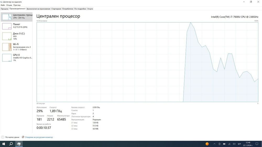Screen dimensions: 262x147
Task: Click the 4,0 МБ L3 cache value
Action: [x=95, y=129]
